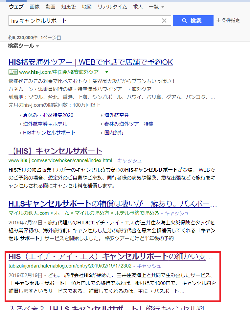Click tabizukijordan.hatenablog.com URL text
This screenshot has width=250, height=310.
(x=70, y=266)
